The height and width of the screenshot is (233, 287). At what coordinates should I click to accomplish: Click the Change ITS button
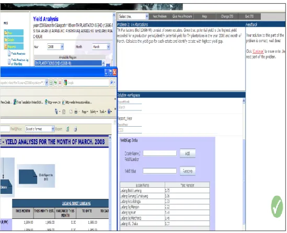click(227, 17)
